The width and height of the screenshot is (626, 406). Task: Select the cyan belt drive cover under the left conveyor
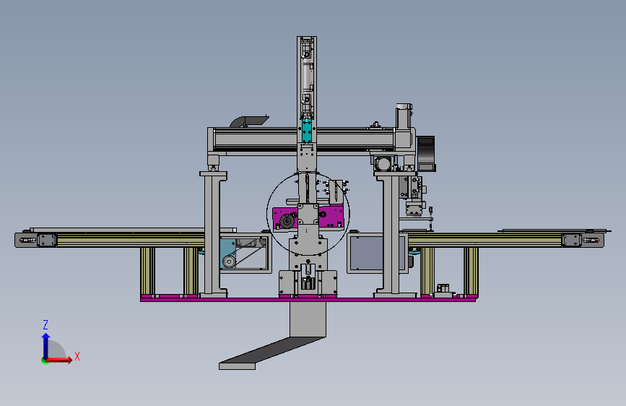coord(228,254)
